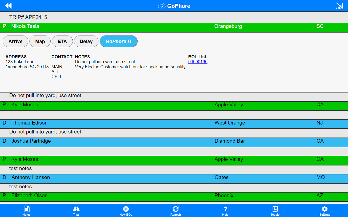348x217 pixels.
Task: Click the Refresh arrows icon
Action: click(x=176, y=209)
